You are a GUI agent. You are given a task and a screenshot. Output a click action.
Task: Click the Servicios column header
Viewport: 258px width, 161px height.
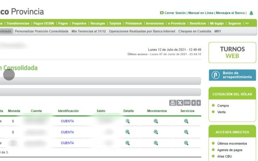pyautogui.click(x=187, y=111)
